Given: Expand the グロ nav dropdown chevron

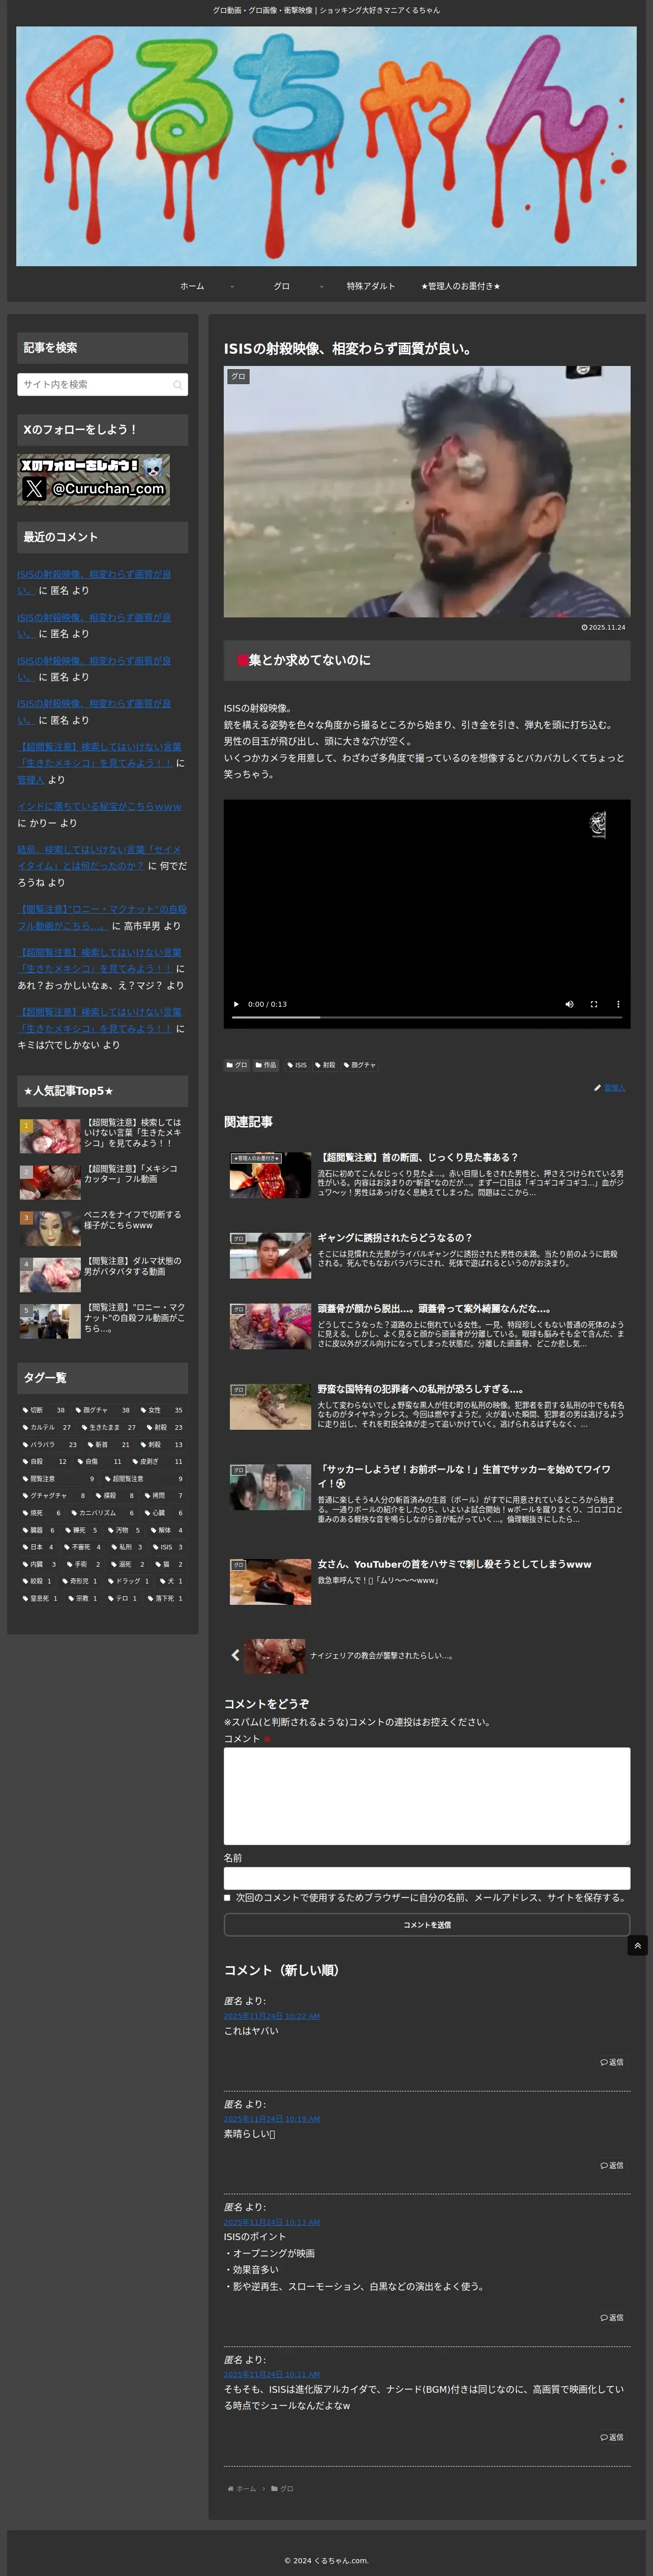Looking at the screenshot, I should point(321,287).
